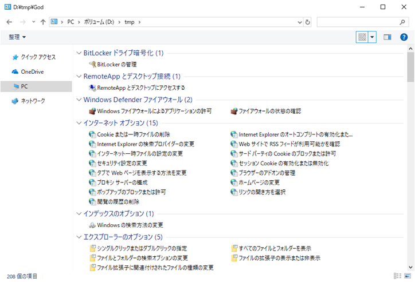Click the scroll down arrow
415x282 pixels.
(x=410, y=267)
